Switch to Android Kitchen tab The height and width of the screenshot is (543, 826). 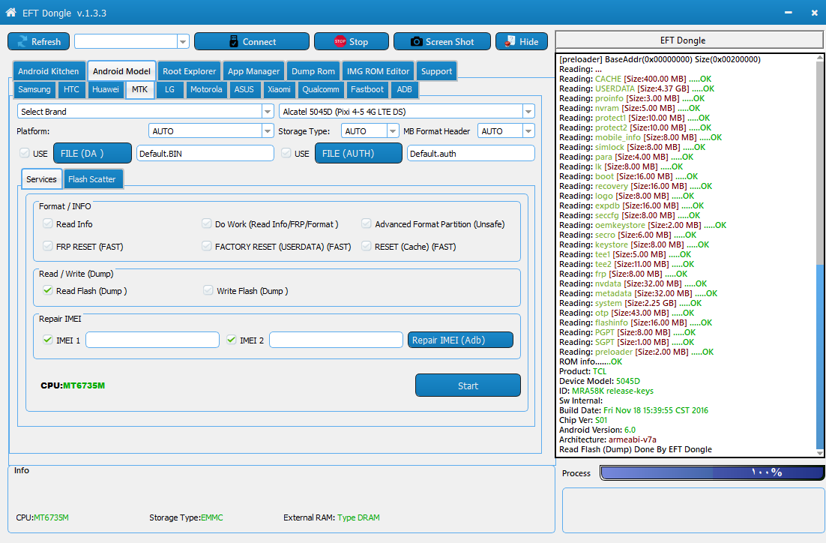[49, 71]
